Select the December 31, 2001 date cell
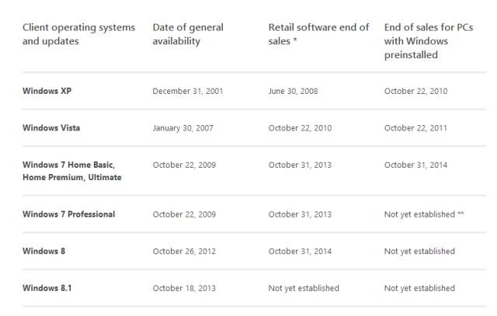 (188, 91)
